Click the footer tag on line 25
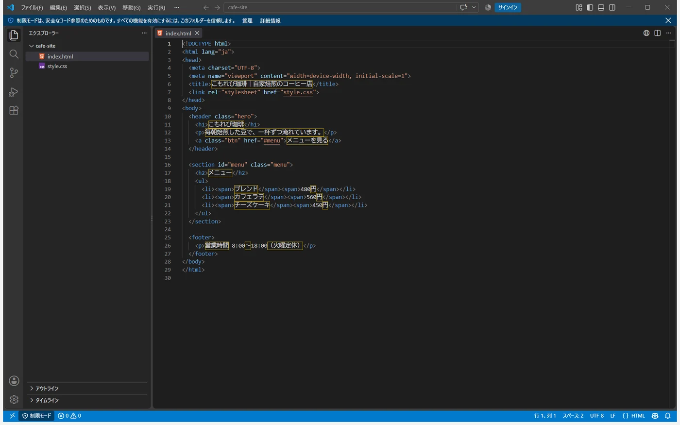The image size is (680, 425). click(x=202, y=238)
